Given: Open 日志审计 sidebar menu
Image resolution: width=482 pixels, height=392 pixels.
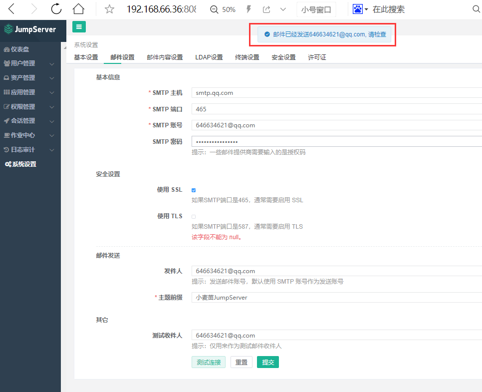Looking at the screenshot, I should coord(19,150).
